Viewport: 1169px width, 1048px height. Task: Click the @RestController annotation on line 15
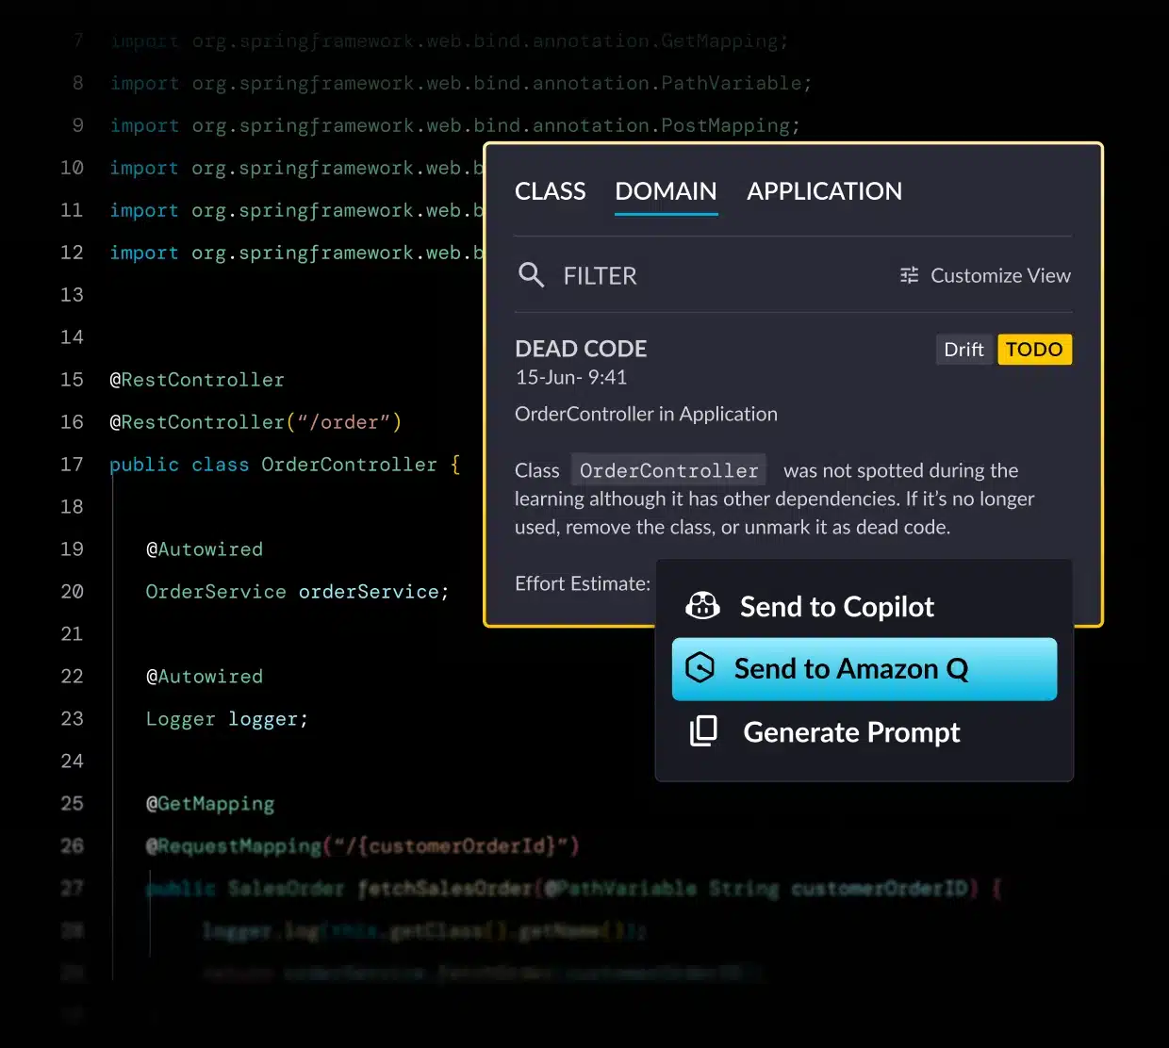[x=197, y=380]
